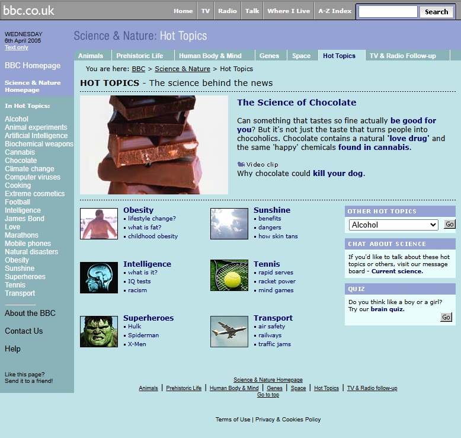This screenshot has width=461, height=438.
Task: Switch to the Prehistoric Life tab
Action: [x=139, y=56]
